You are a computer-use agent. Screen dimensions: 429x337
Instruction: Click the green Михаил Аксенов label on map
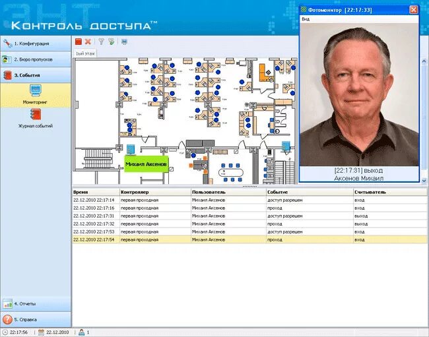(x=146, y=164)
